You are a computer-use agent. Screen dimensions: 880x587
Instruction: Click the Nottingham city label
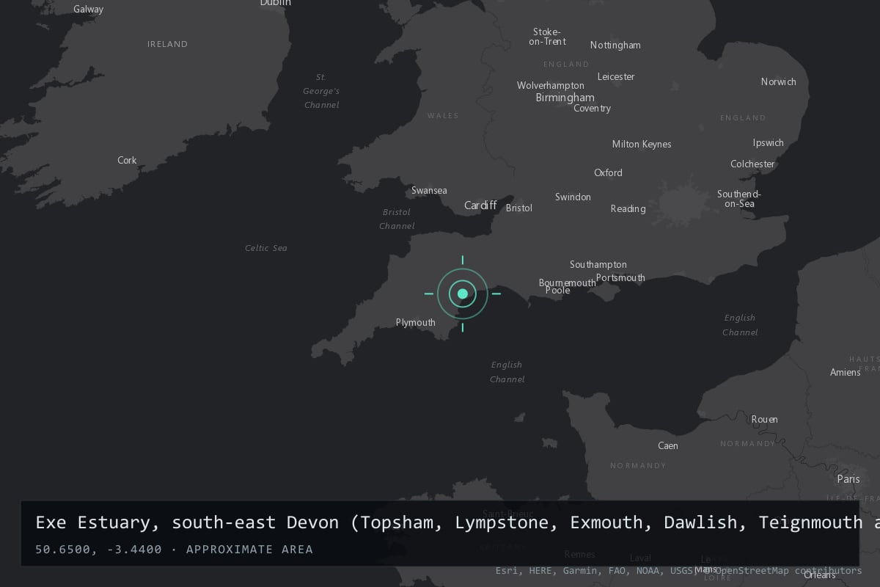pos(615,45)
